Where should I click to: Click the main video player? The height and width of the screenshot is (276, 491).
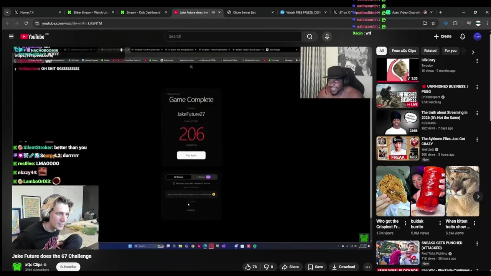[x=192, y=148]
